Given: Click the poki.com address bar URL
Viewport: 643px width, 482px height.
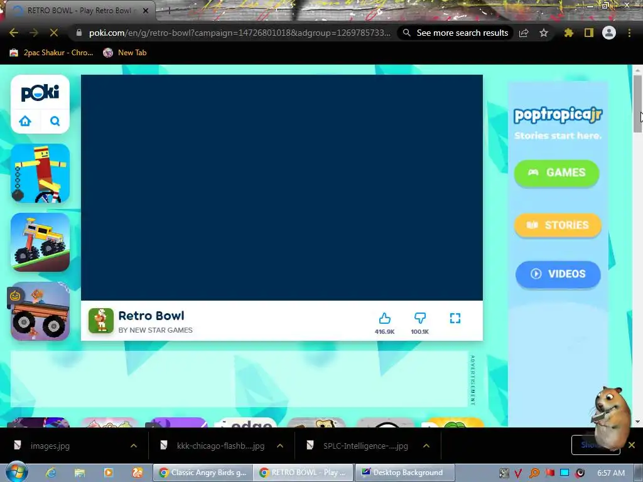Looking at the screenshot, I should tap(240, 33).
